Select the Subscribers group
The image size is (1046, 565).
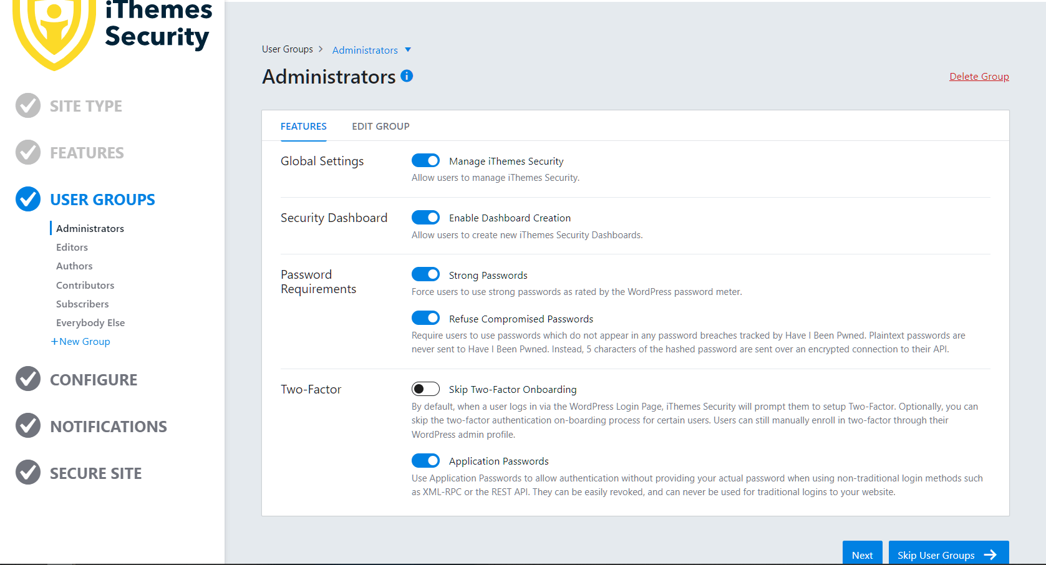click(x=82, y=304)
